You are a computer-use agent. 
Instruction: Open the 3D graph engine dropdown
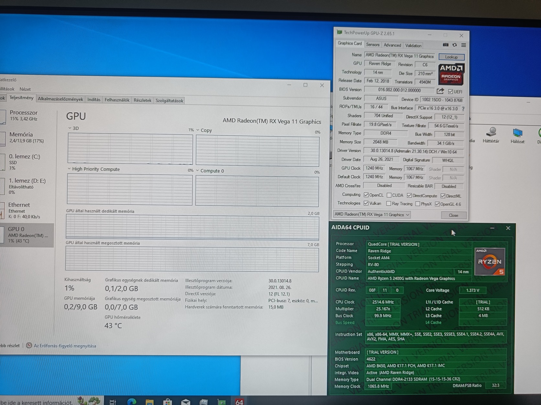[x=70, y=128]
